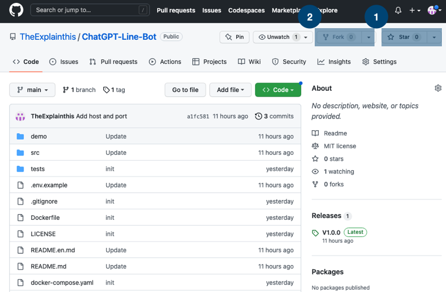Image resolution: width=446 pixels, height=292 pixels.
Task: Open the Packages heading link
Action: 328,272
